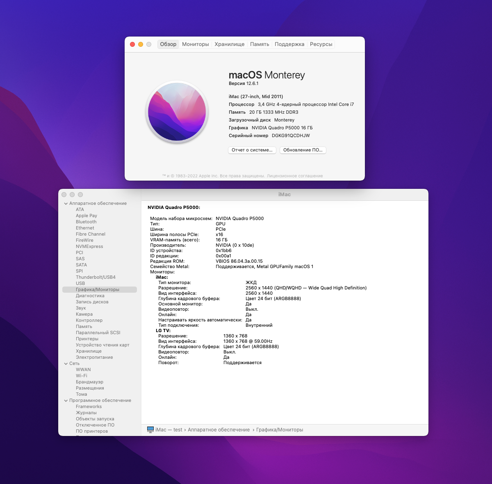Select Брандмауэр in the sidebar
The image size is (492, 484).
89,382
